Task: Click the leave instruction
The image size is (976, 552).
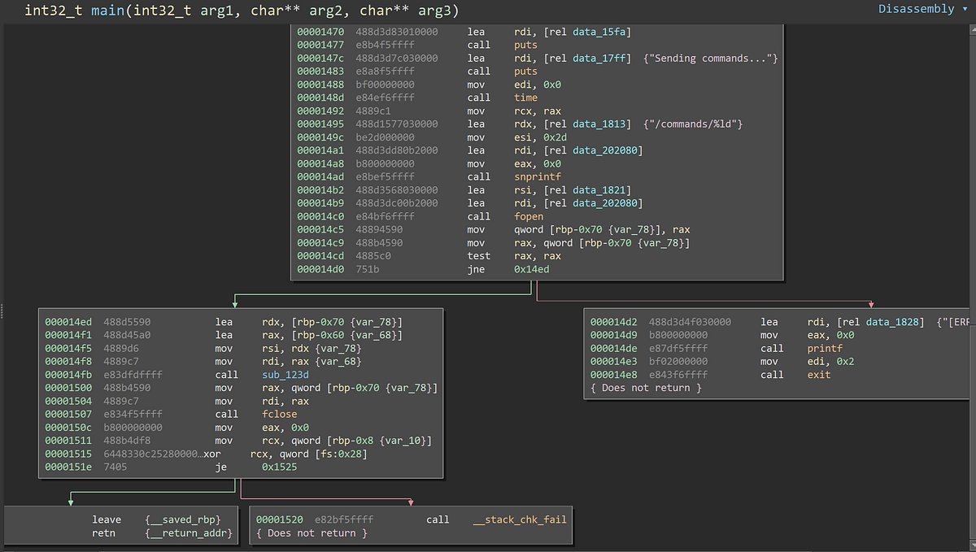Action: 107,519
